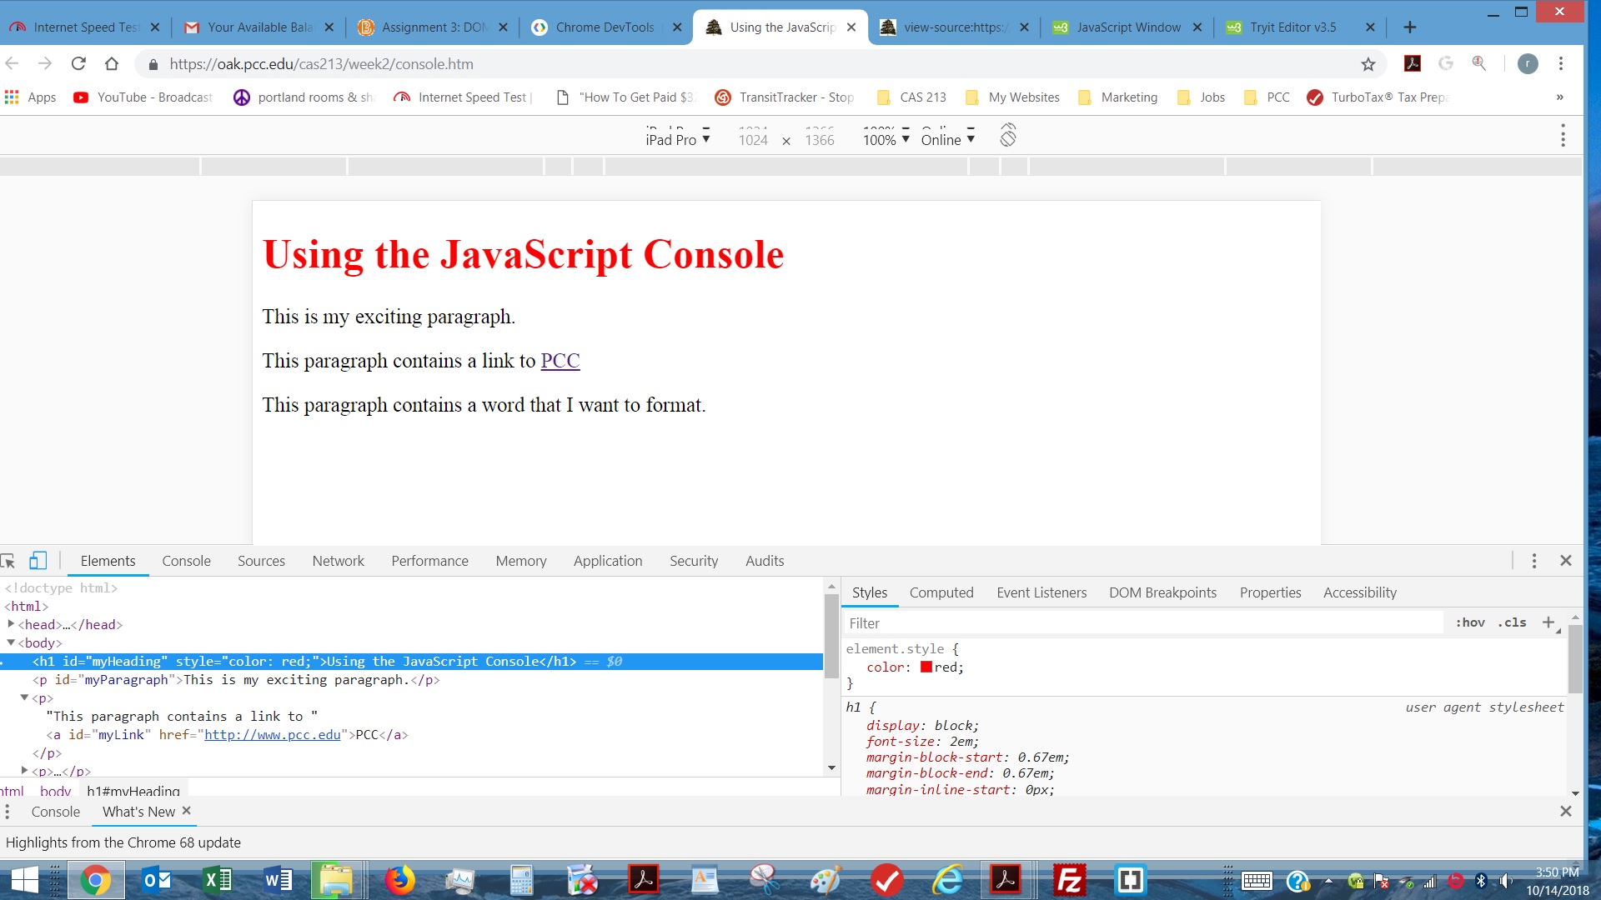
Task: Toggle the :hov element state button
Action: (1470, 622)
